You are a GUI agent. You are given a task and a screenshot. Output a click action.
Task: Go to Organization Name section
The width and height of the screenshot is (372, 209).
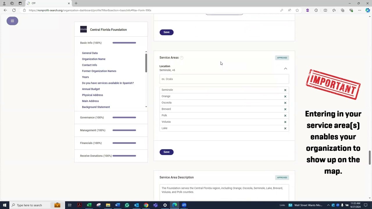pos(94,59)
